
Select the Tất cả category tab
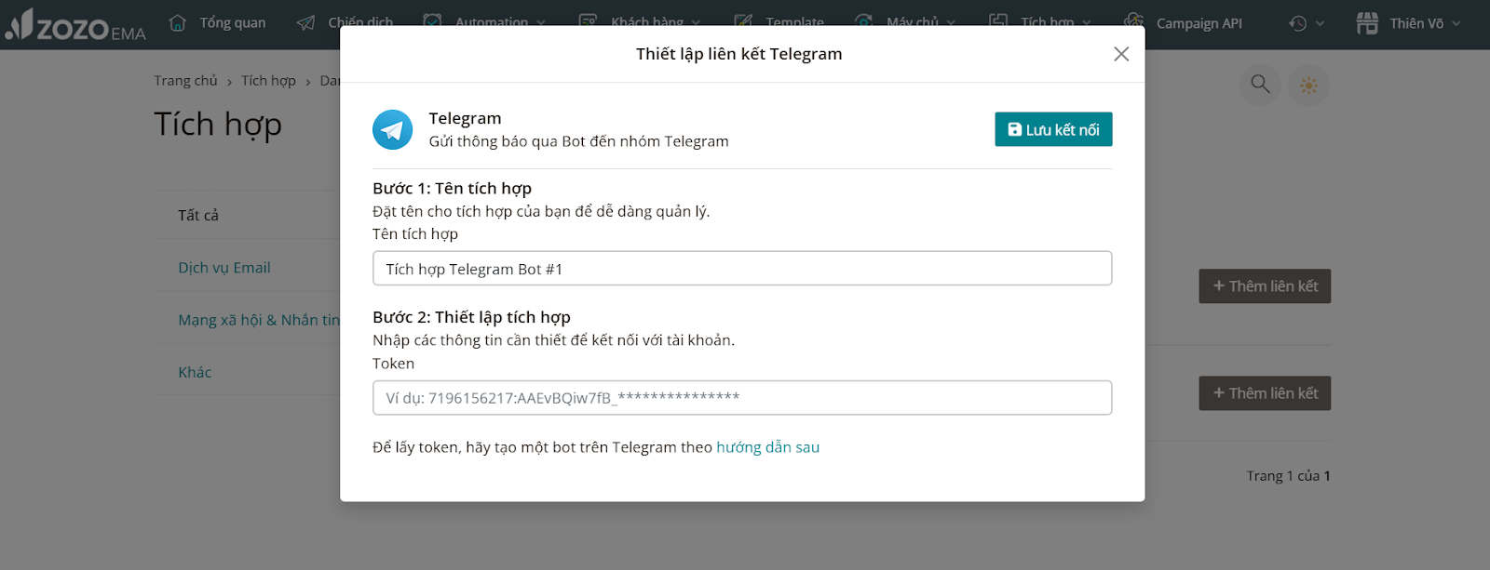click(198, 215)
